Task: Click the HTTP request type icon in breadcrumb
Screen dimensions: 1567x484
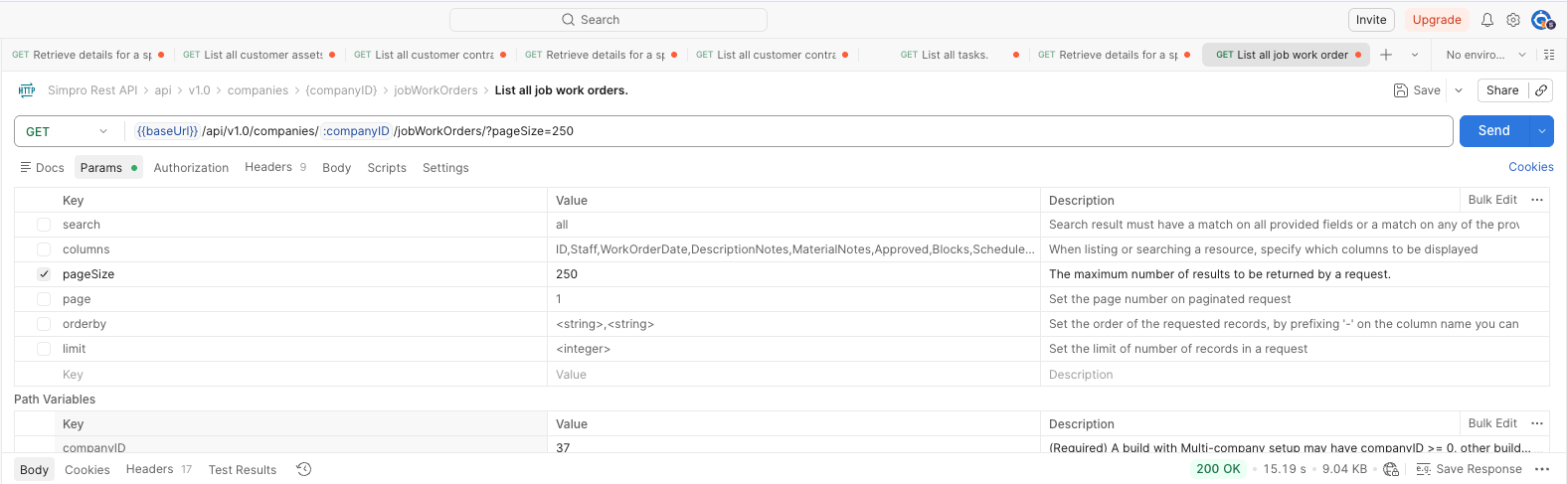Action: [x=27, y=90]
